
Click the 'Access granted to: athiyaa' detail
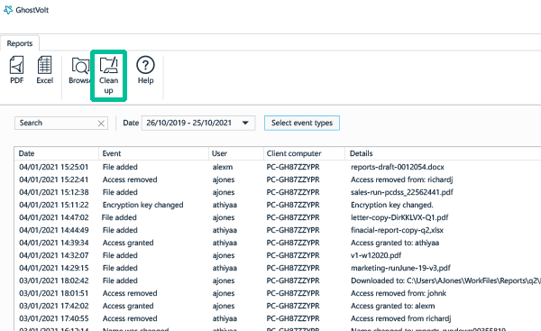(395, 243)
